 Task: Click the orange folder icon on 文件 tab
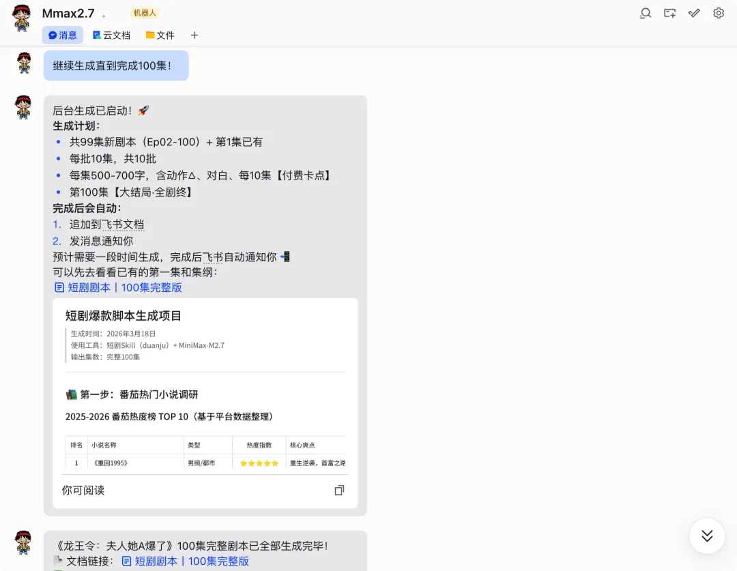(151, 35)
